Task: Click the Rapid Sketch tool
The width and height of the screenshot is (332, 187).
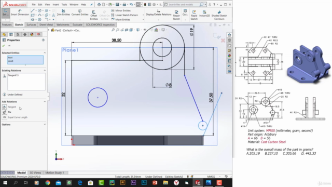Action: [194, 15]
